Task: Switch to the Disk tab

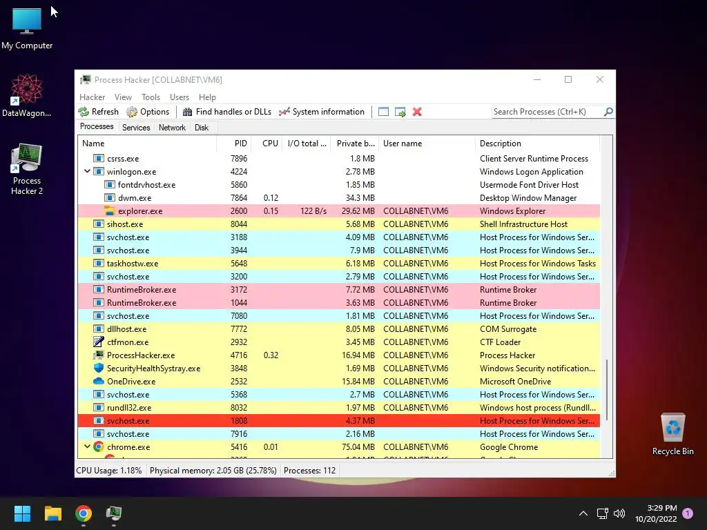Action: pos(202,128)
